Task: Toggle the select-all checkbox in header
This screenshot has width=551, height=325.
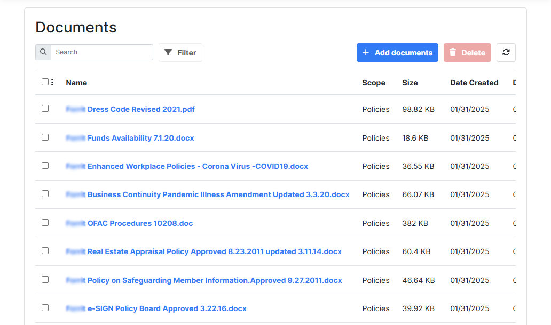Action: click(x=45, y=82)
